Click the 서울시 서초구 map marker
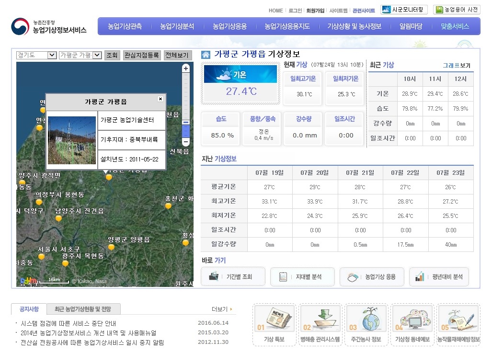Viewport: 492px width, 353px height. [41, 257]
